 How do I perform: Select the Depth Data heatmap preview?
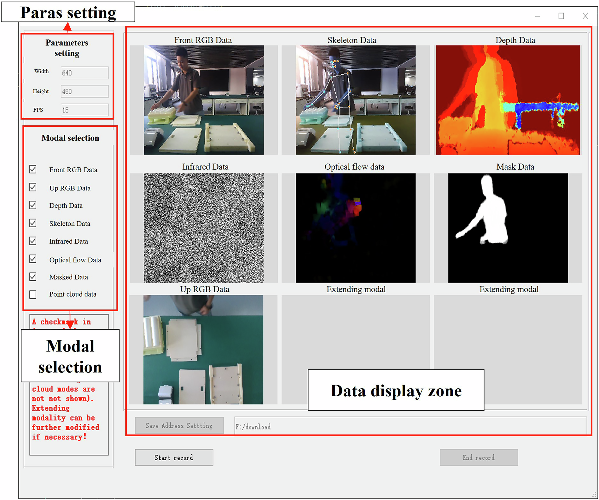point(508,100)
